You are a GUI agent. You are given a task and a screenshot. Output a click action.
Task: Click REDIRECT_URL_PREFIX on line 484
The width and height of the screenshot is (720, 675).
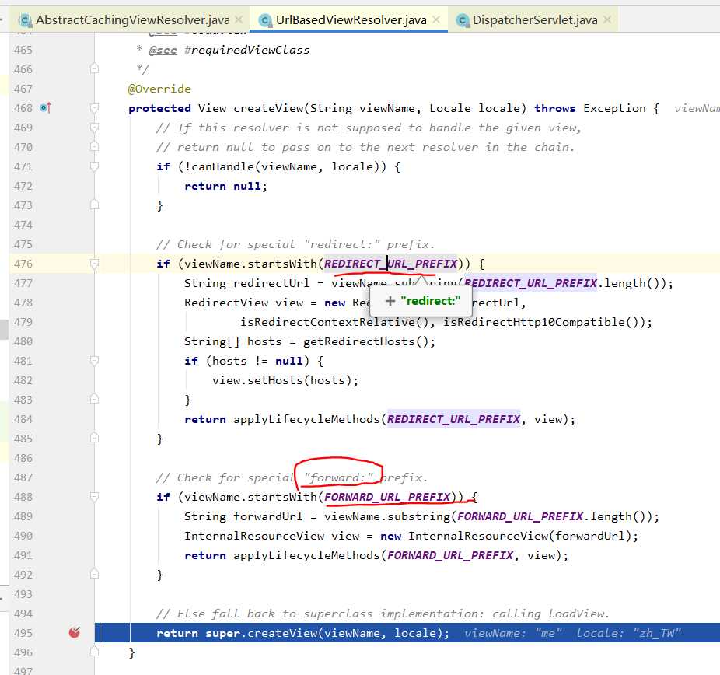point(453,419)
